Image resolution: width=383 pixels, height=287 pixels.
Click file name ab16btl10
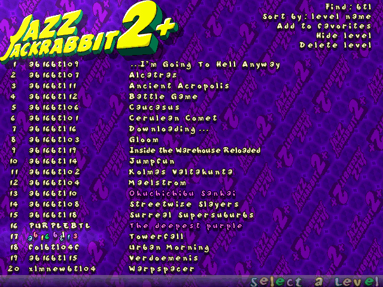[x=53, y=193]
